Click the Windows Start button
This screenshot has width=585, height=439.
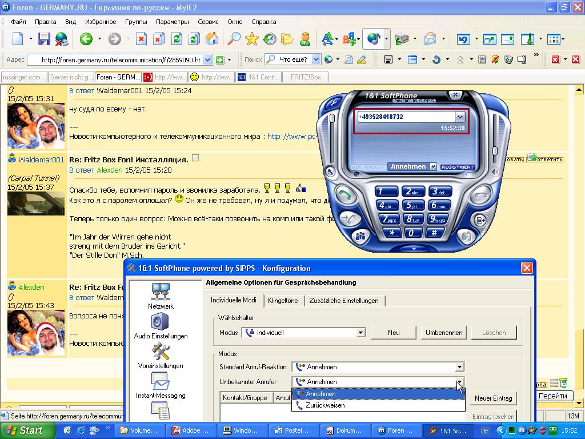point(28,430)
